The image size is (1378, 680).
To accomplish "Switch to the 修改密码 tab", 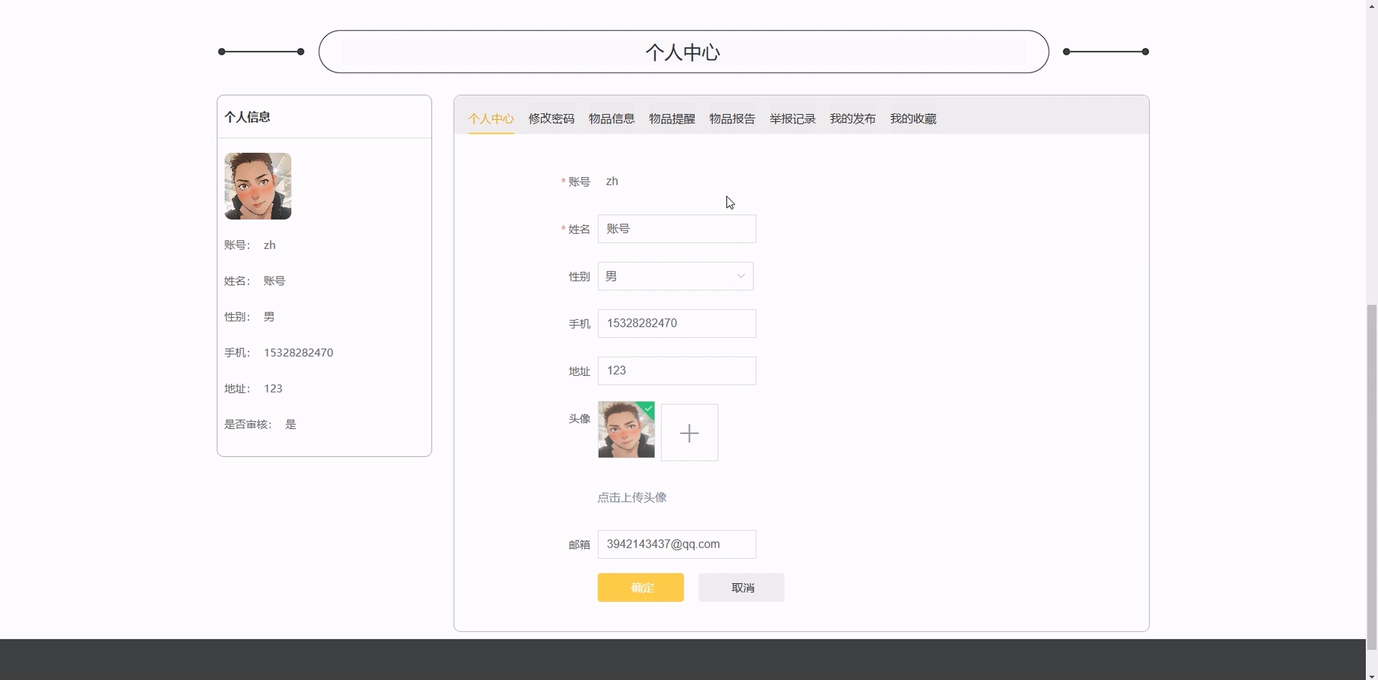I will (x=551, y=119).
